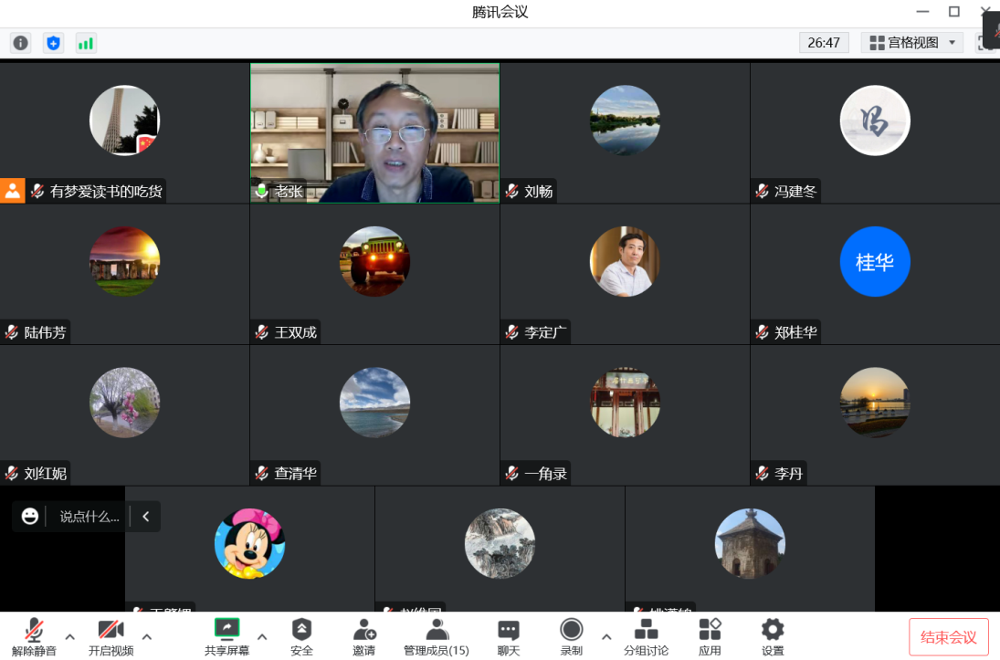Open the blue security shield icon
The width and height of the screenshot is (1000, 660).
(53, 43)
